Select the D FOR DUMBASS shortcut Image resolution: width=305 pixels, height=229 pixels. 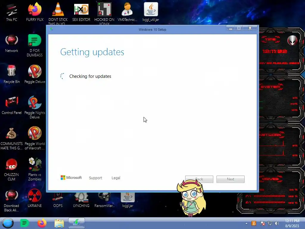tap(35, 45)
